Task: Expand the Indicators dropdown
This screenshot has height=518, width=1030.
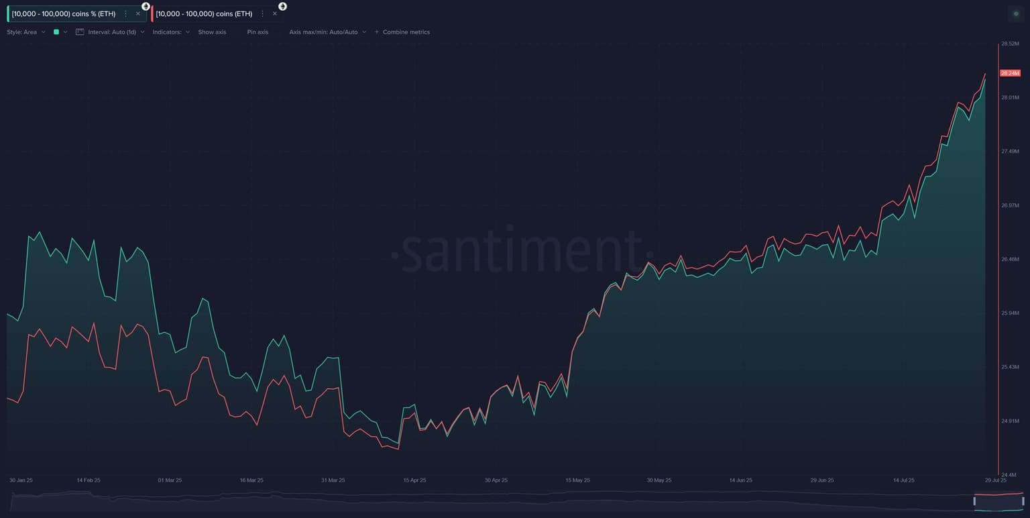Action: point(171,32)
